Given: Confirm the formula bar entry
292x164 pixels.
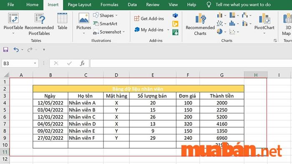Looking at the screenshot, I should [69, 63].
